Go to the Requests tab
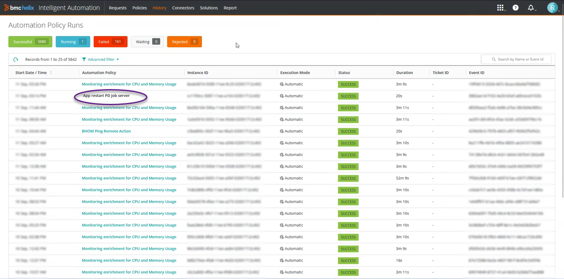 click(118, 8)
